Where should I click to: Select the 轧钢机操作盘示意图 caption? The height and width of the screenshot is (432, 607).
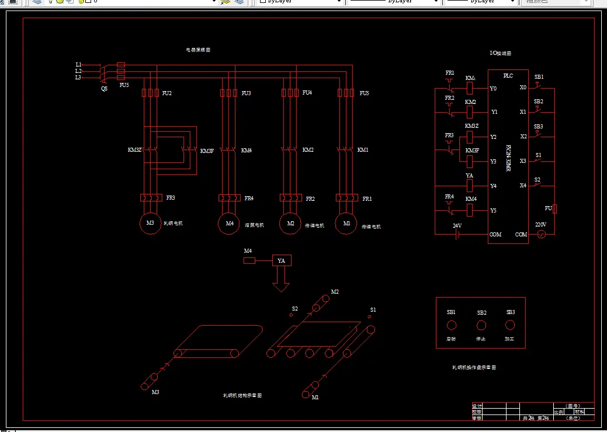pos(474,367)
